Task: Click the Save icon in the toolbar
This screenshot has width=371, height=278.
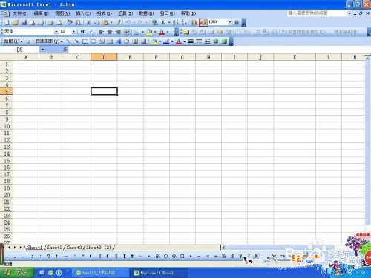Action: click(24, 22)
